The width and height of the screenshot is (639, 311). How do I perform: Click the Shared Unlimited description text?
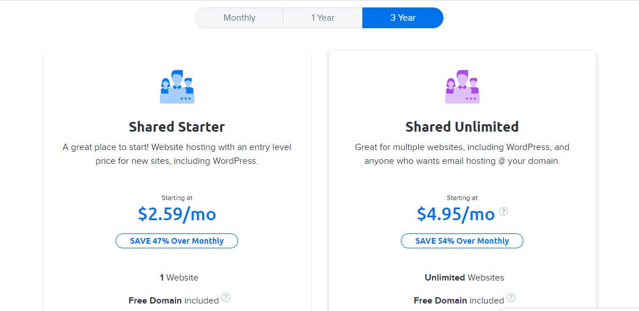(462, 154)
